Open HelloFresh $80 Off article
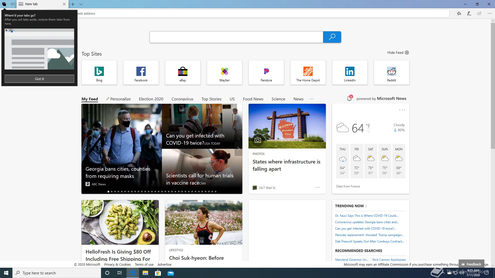This screenshot has height=278, width=495. (x=118, y=255)
